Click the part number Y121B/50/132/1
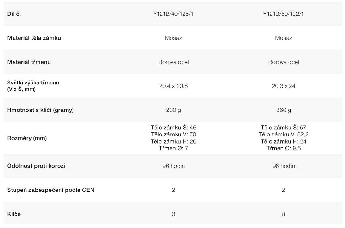 click(x=283, y=14)
